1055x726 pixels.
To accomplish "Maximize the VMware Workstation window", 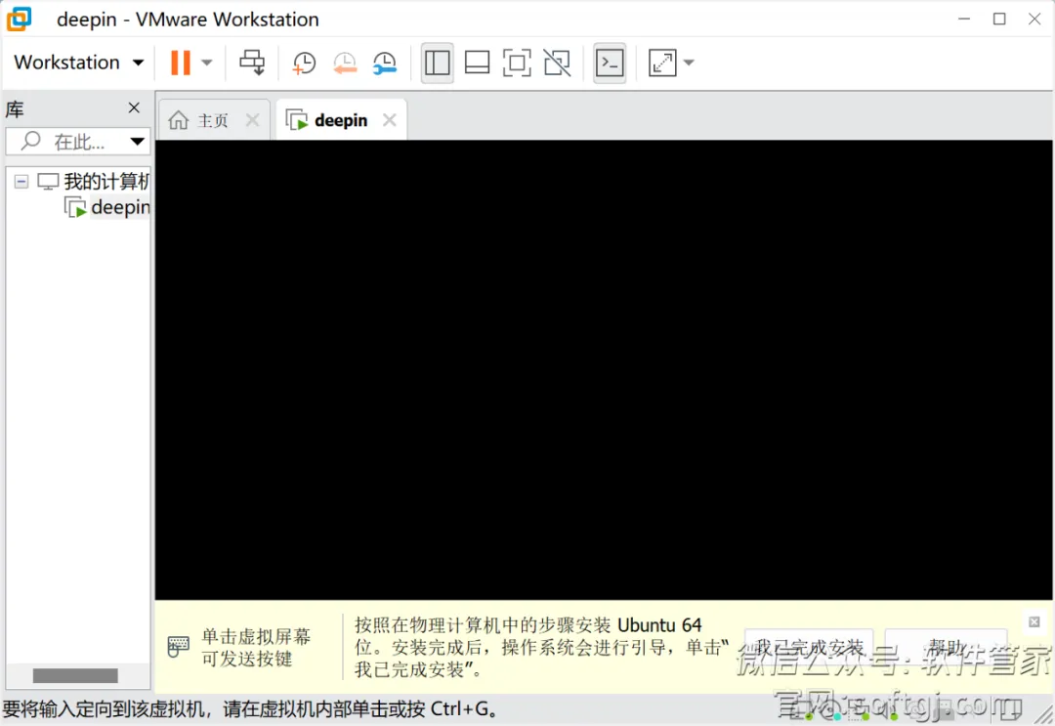I will coord(999,19).
